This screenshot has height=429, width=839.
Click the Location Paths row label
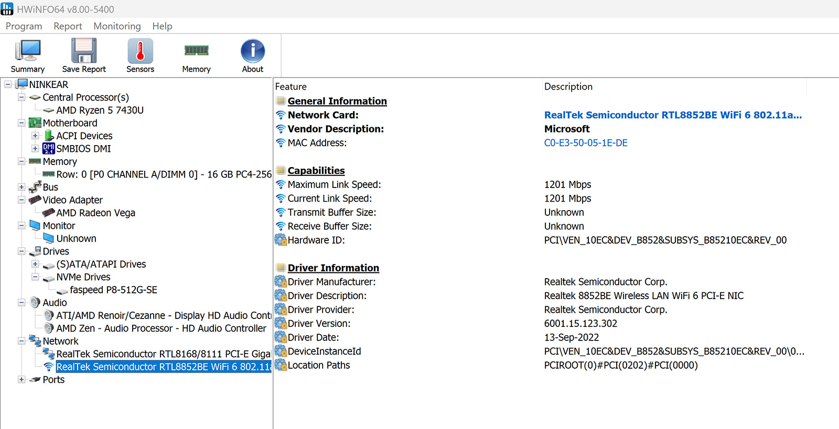pyautogui.click(x=319, y=365)
